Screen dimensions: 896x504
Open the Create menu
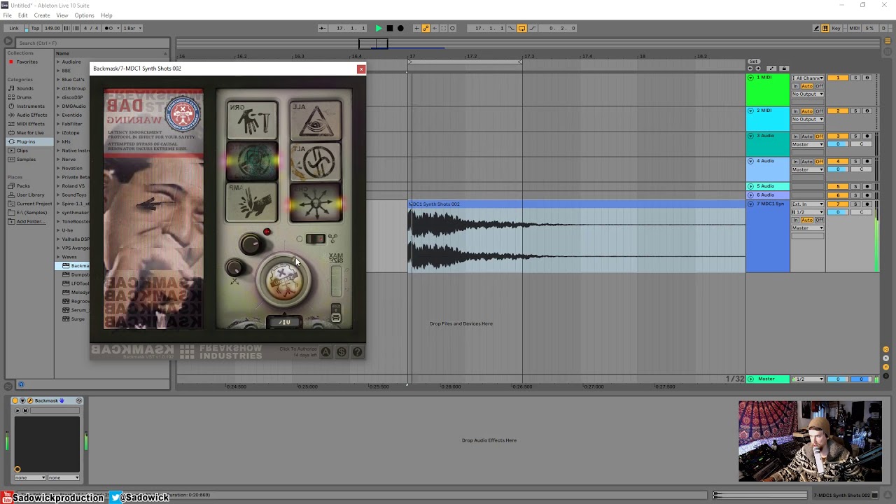click(42, 15)
